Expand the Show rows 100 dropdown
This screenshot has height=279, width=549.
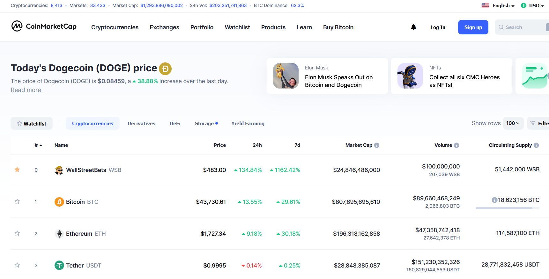coord(513,123)
